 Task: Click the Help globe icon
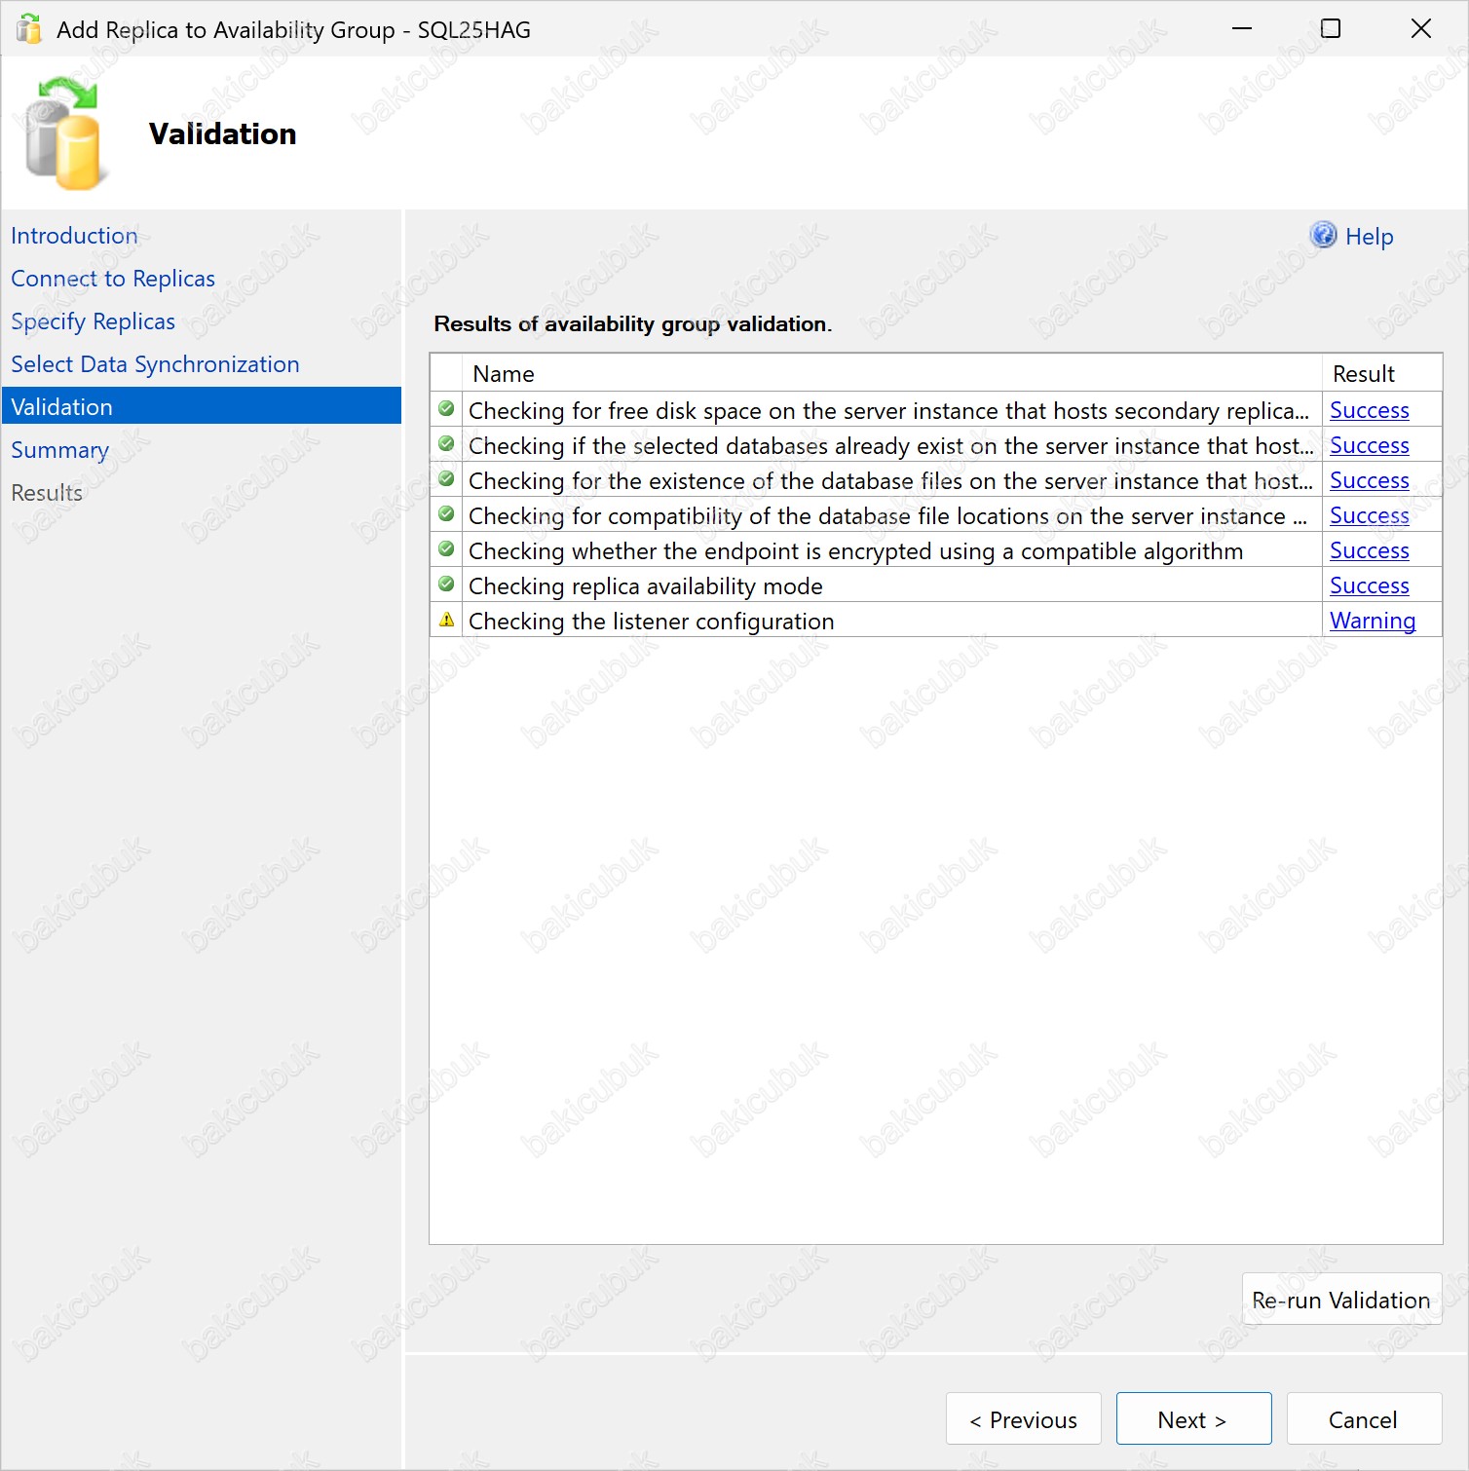coord(1323,235)
